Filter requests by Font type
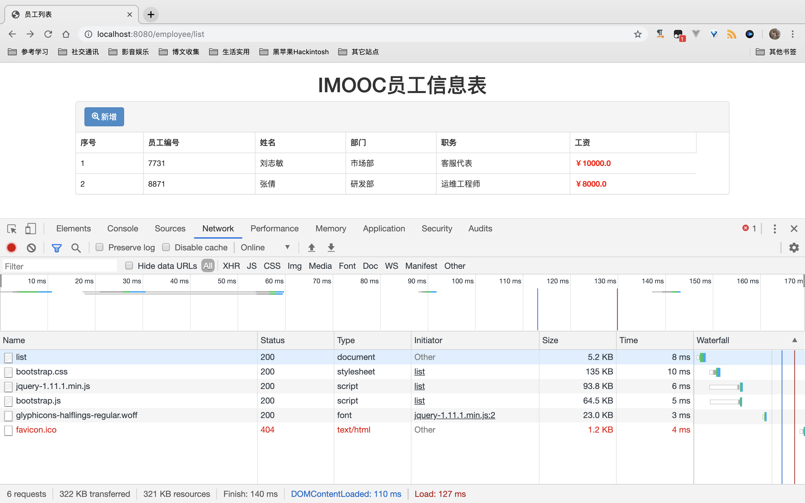805x503 pixels. pos(347,266)
